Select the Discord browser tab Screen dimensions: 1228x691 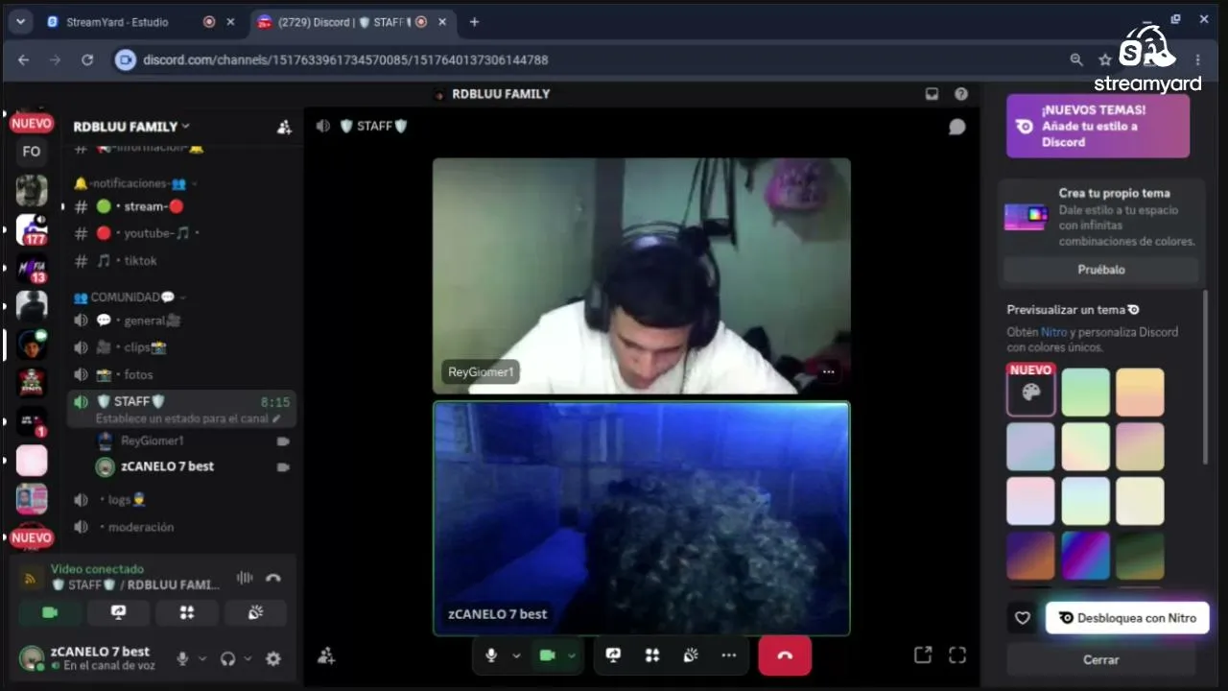pyautogui.click(x=353, y=21)
